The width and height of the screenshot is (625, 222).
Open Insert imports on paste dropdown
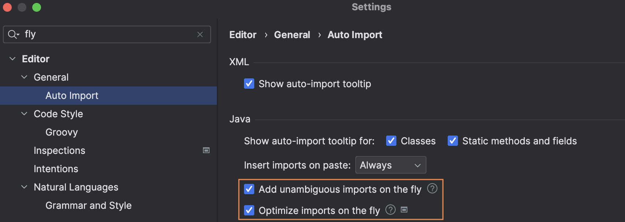click(391, 165)
